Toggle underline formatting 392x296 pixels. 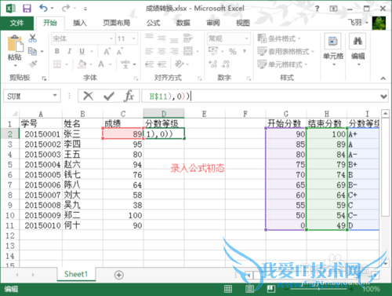point(82,51)
